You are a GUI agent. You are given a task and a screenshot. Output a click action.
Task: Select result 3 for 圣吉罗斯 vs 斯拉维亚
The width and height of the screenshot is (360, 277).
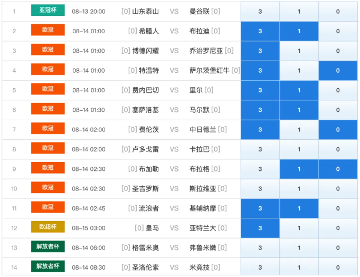click(260, 189)
